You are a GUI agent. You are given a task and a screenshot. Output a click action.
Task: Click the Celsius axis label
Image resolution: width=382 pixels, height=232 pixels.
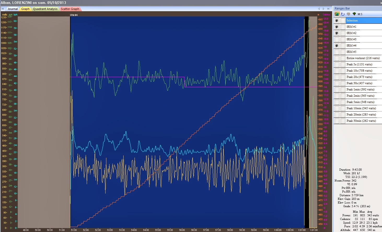pyautogui.click(x=326, y=15)
